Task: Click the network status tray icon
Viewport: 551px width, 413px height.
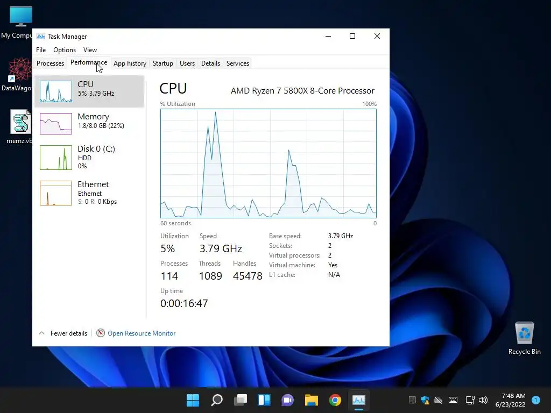Action: (x=470, y=400)
